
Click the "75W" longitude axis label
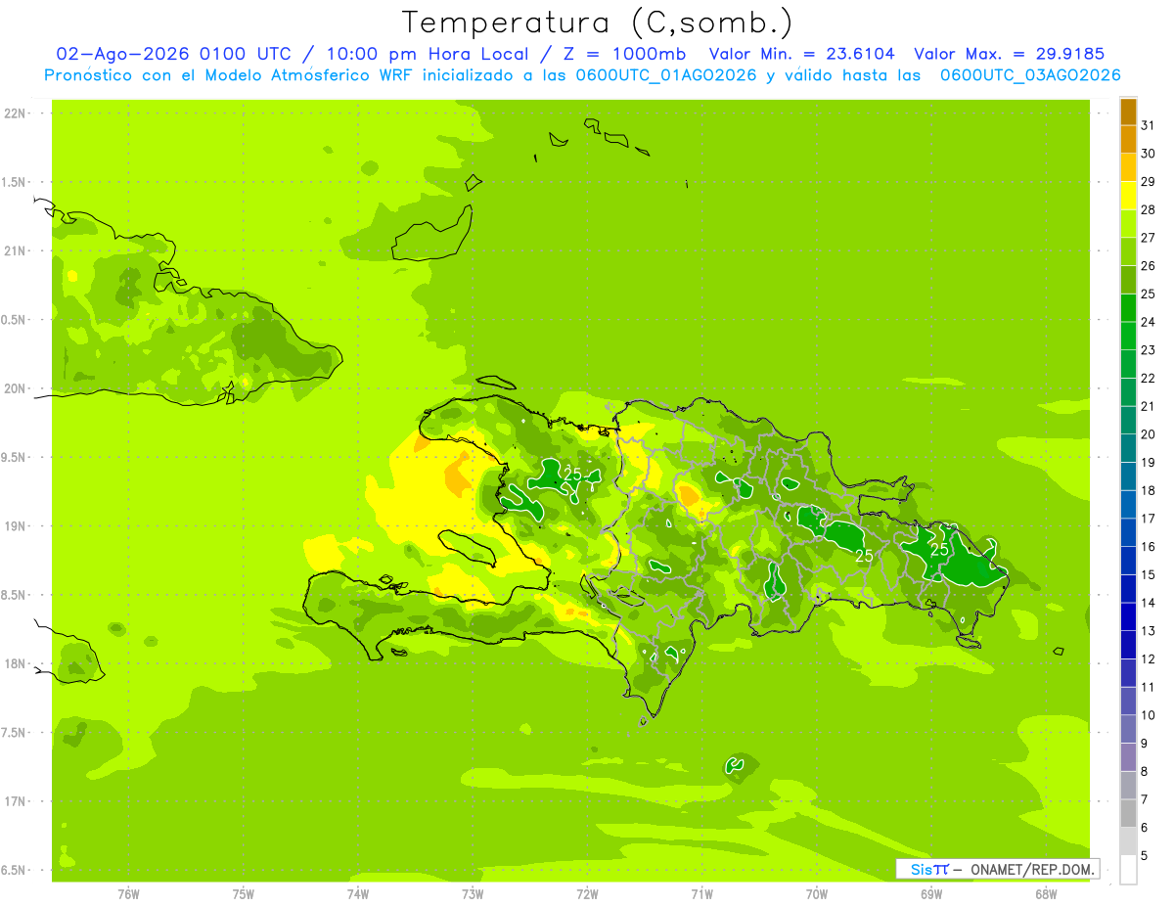tap(244, 893)
